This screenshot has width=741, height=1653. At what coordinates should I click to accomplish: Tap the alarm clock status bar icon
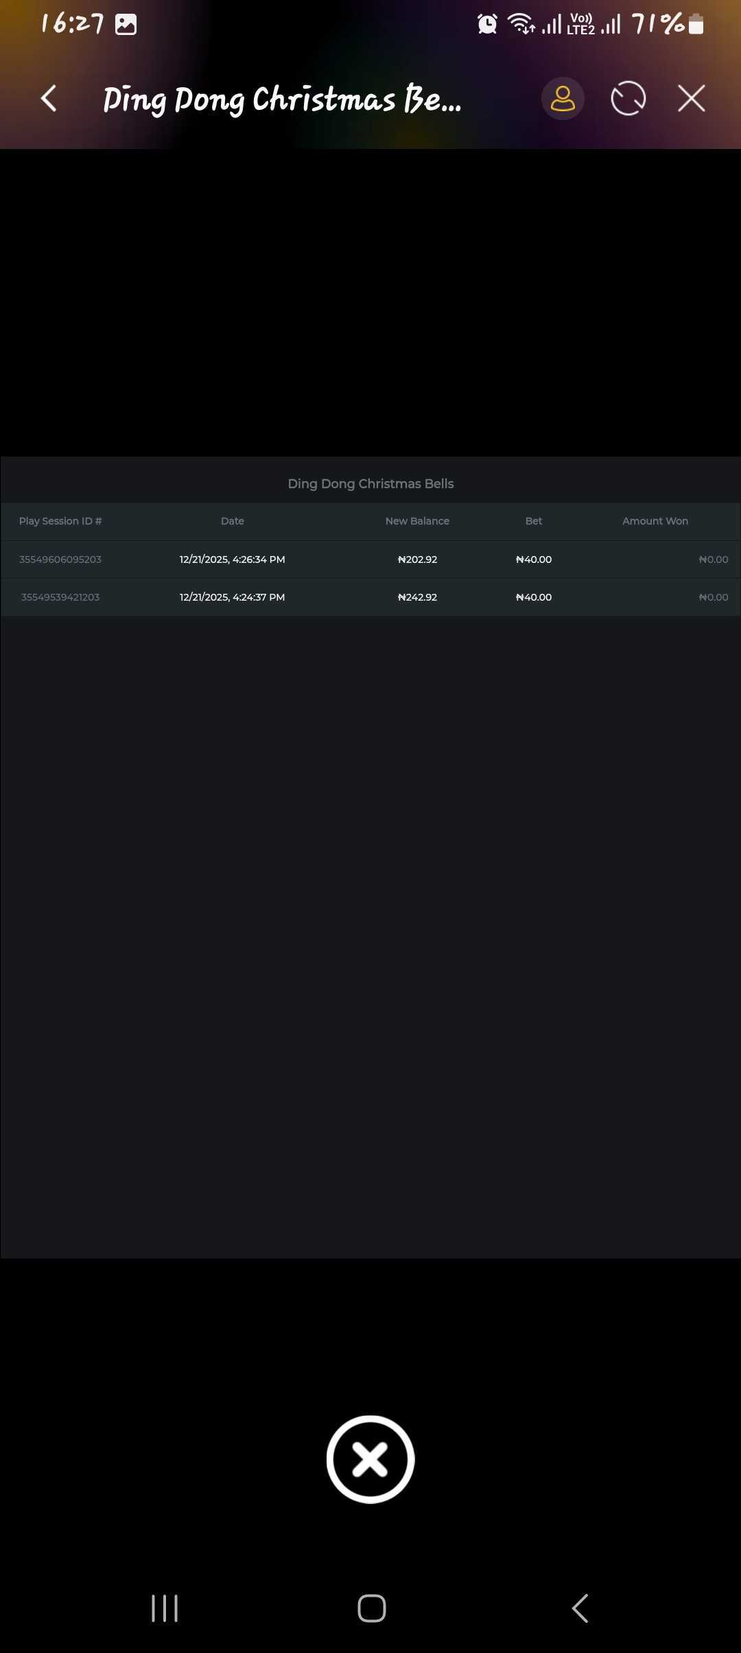(x=487, y=25)
